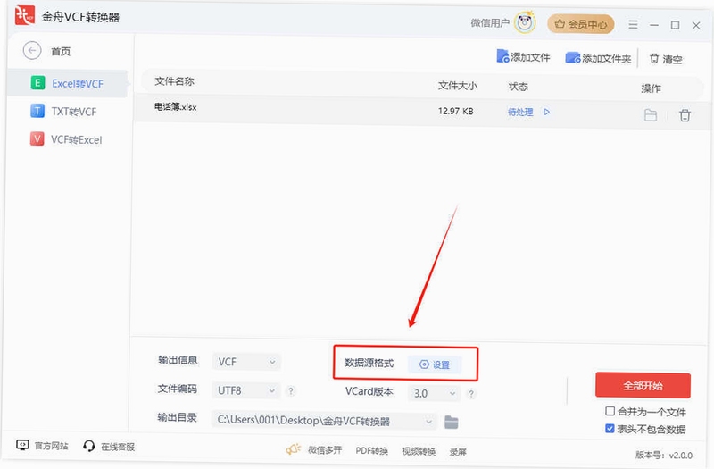Open output folder for 电话簿.xlsx row
The width and height of the screenshot is (714, 469).
(x=651, y=115)
